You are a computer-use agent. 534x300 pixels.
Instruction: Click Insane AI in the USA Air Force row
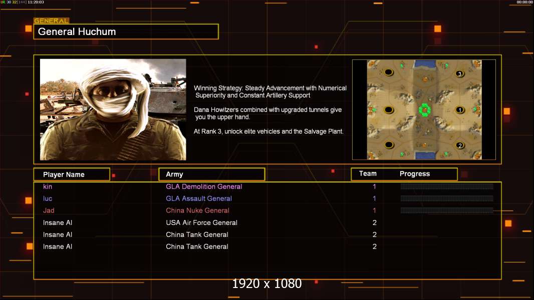coord(58,222)
